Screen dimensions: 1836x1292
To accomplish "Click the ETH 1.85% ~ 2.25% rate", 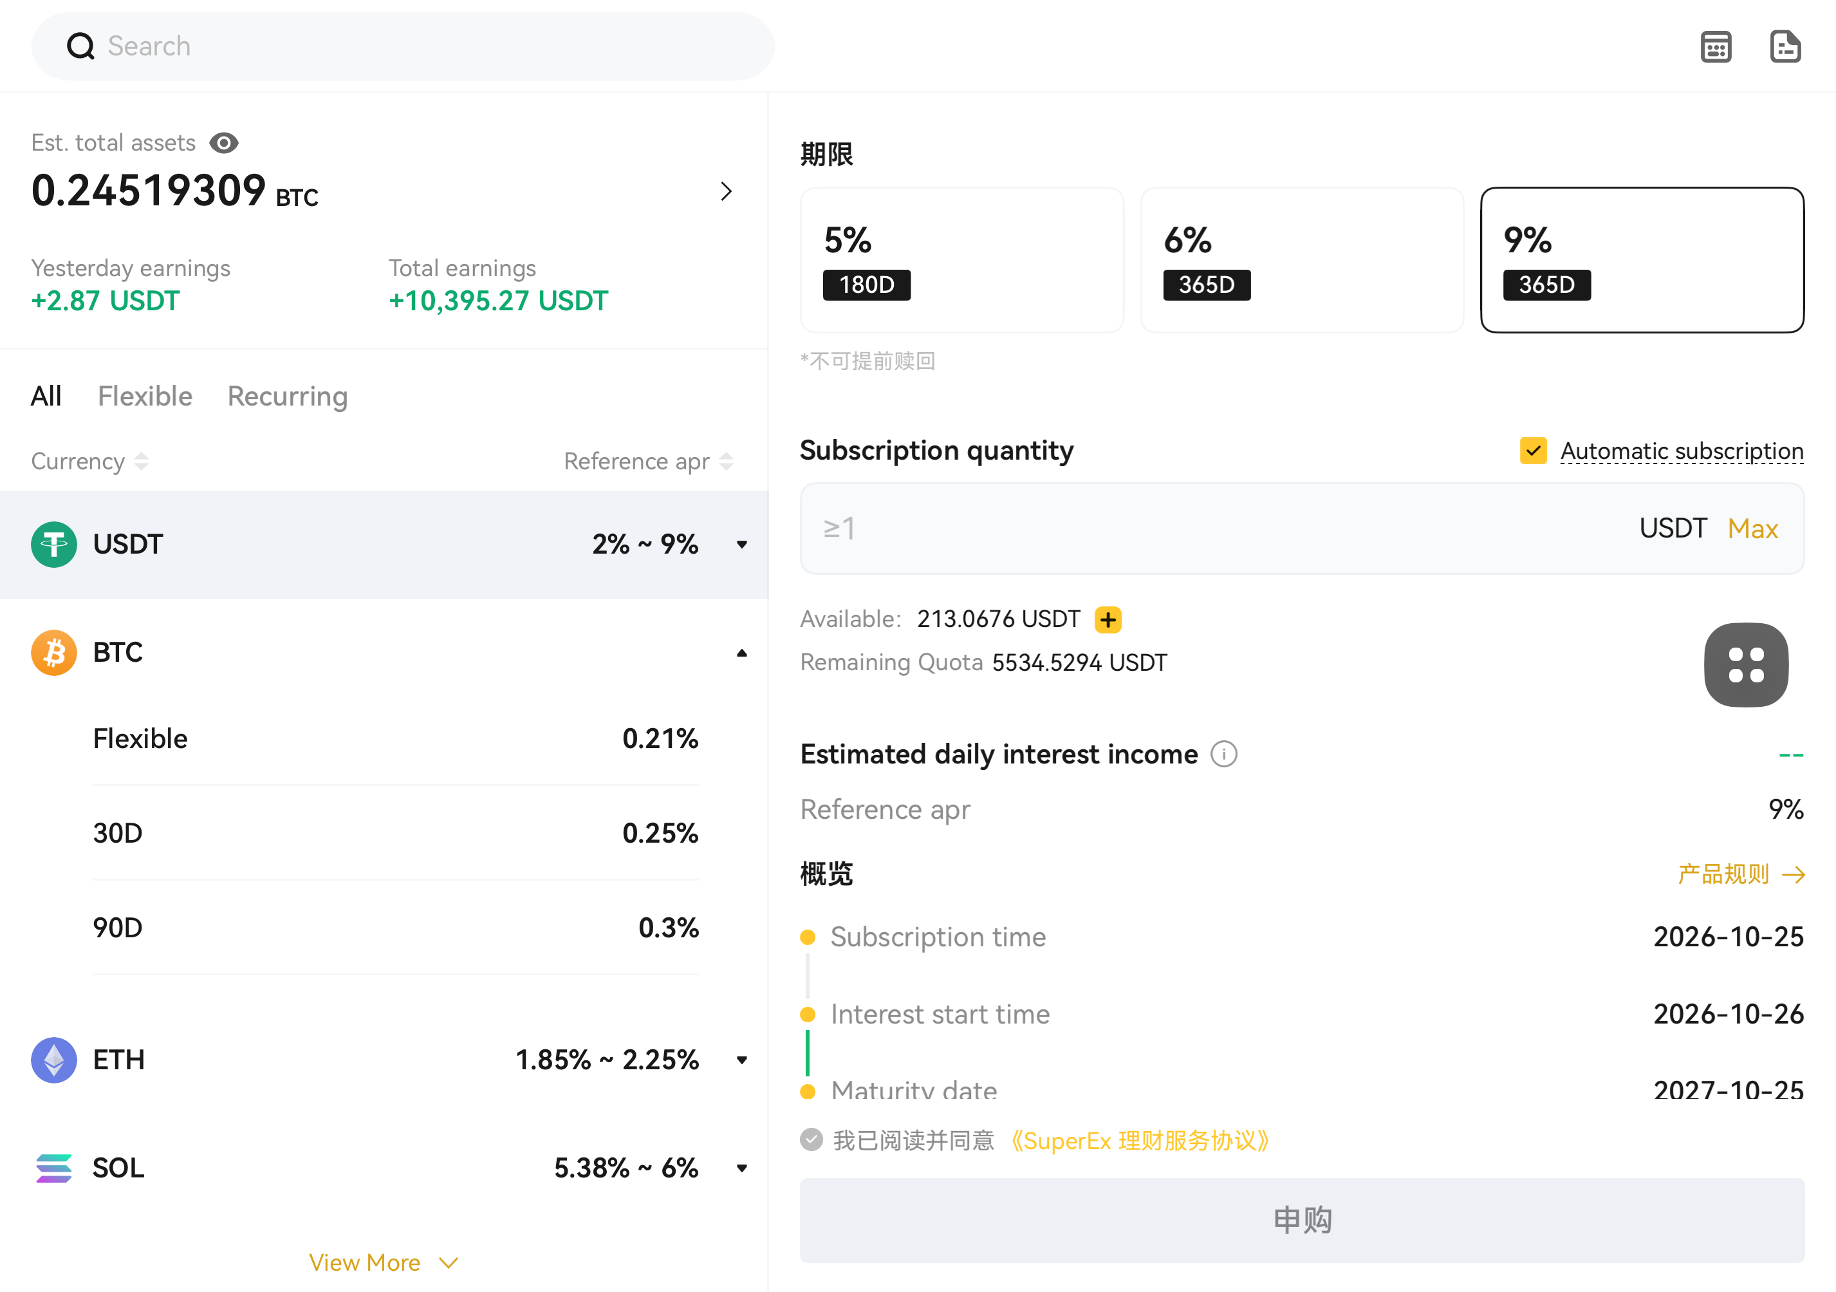I will pos(607,1059).
